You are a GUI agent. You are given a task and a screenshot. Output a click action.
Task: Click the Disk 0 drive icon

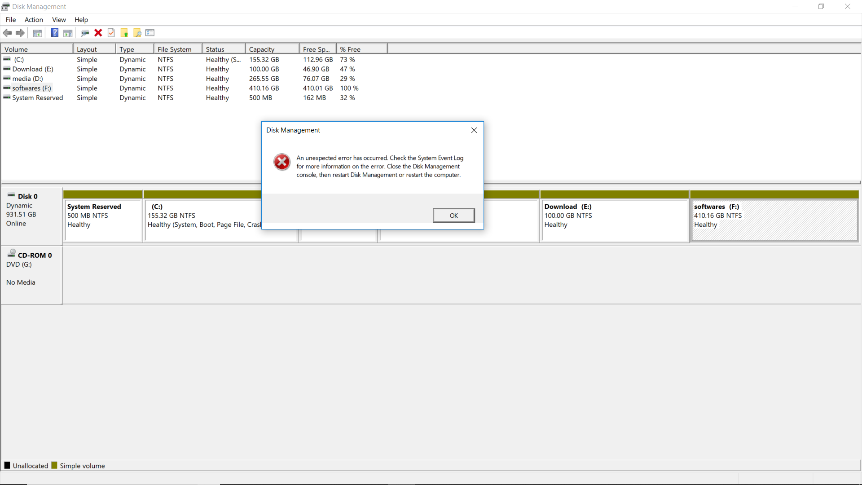point(11,195)
